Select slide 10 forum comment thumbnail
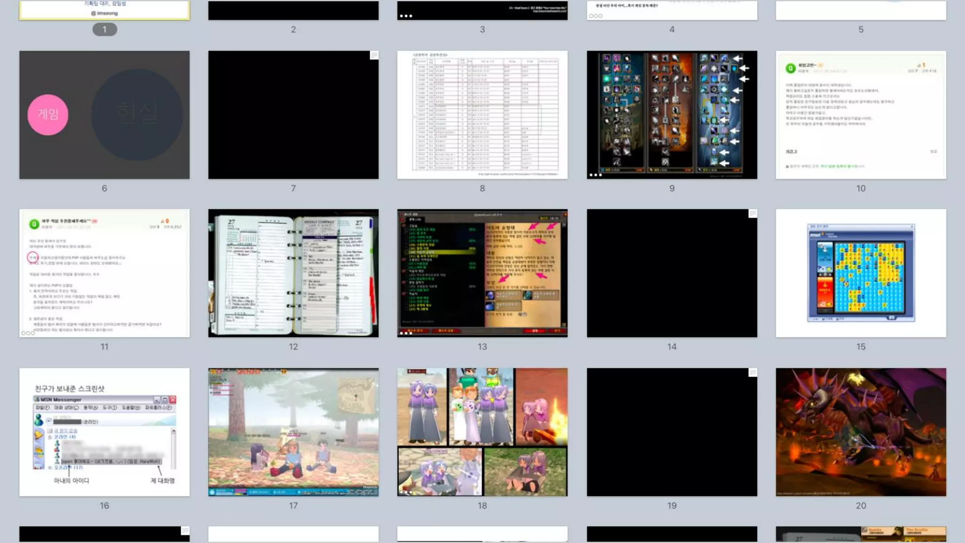This screenshot has height=543, width=965. coord(860,115)
